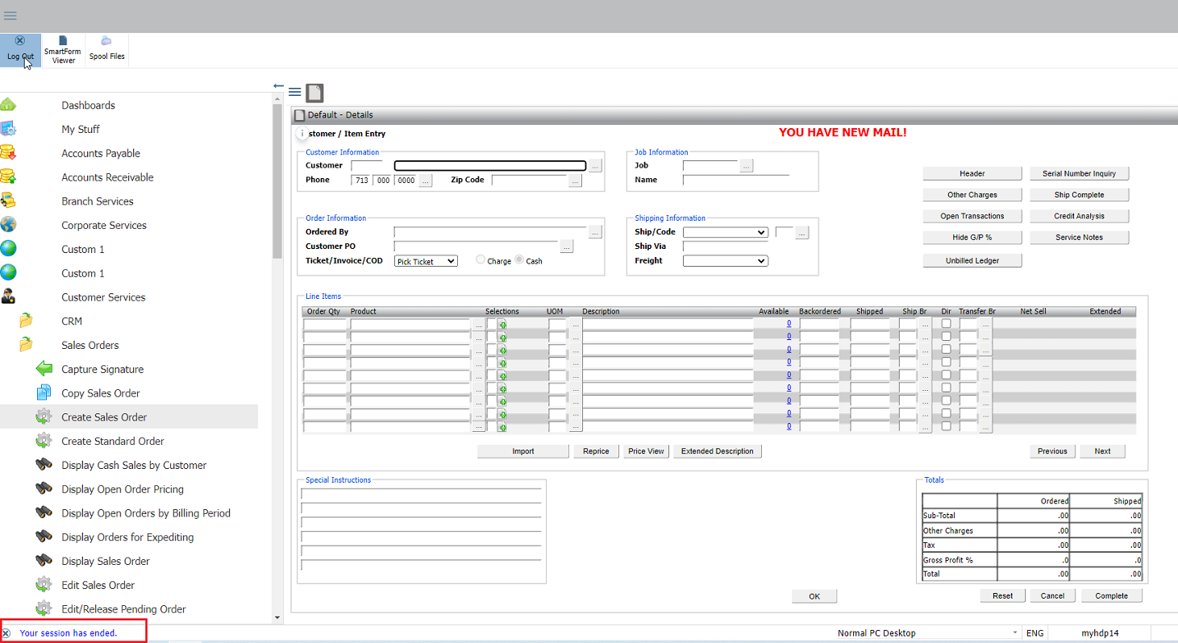This screenshot has width=1178, height=643.
Task: Click into the Customer PO field
Action: (x=476, y=247)
